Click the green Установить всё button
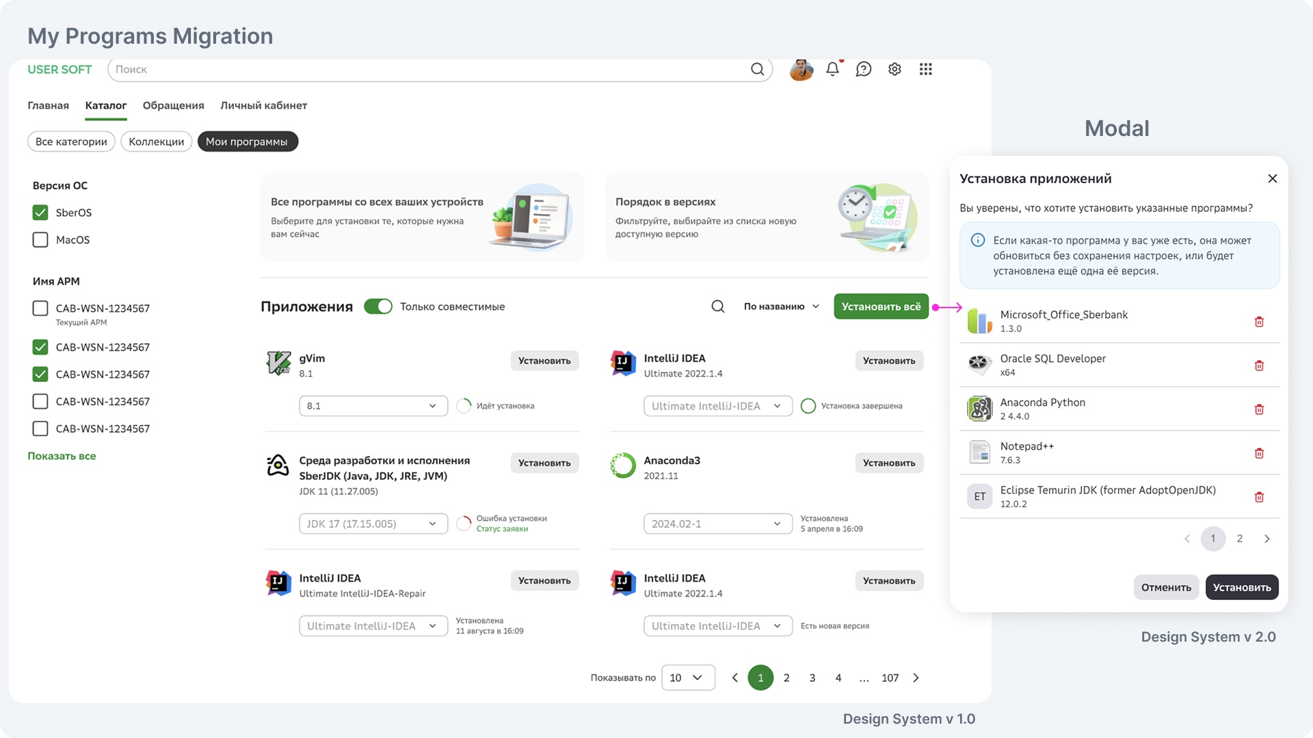 pyautogui.click(x=881, y=307)
